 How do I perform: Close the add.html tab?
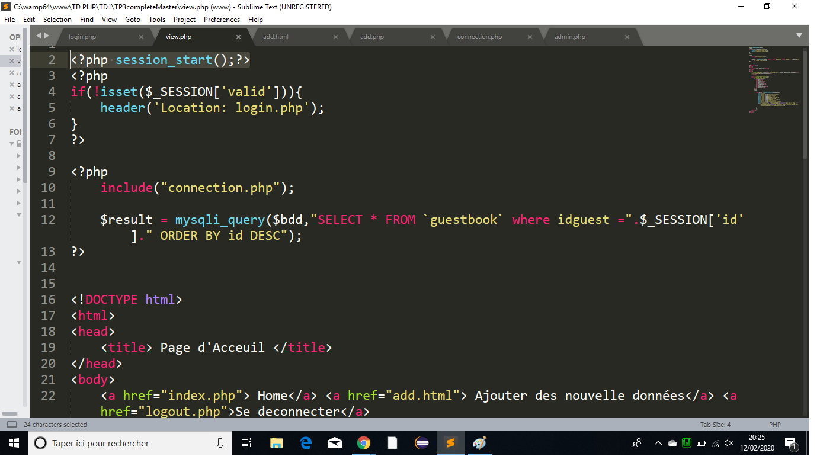[335, 37]
